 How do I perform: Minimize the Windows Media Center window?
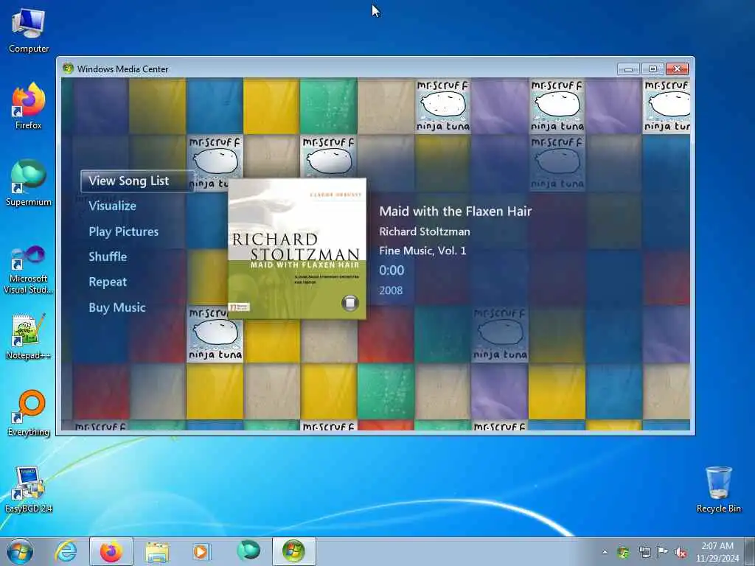[x=628, y=69]
